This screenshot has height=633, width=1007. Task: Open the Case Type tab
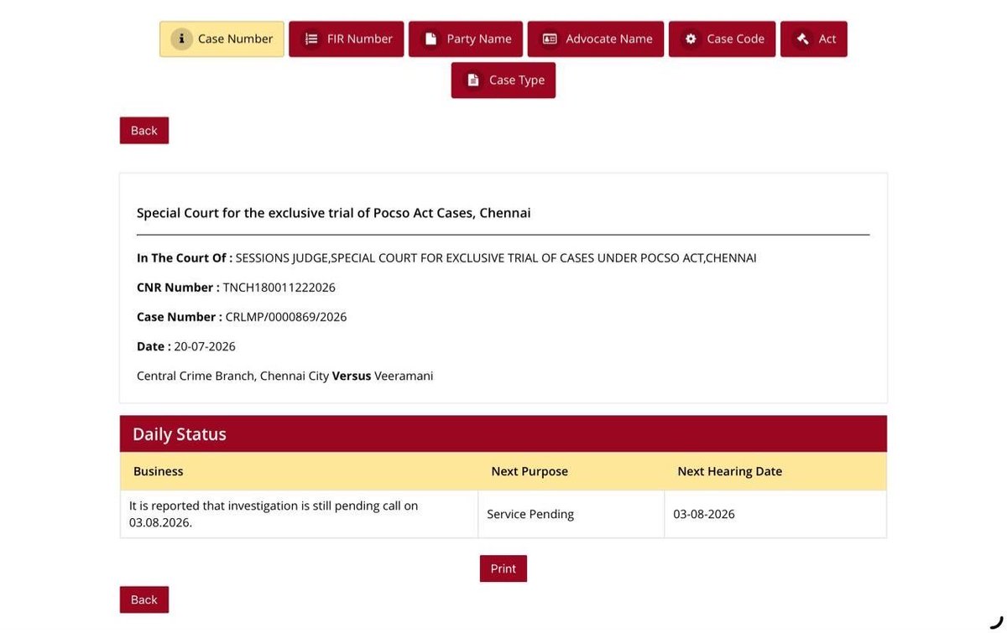click(503, 80)
